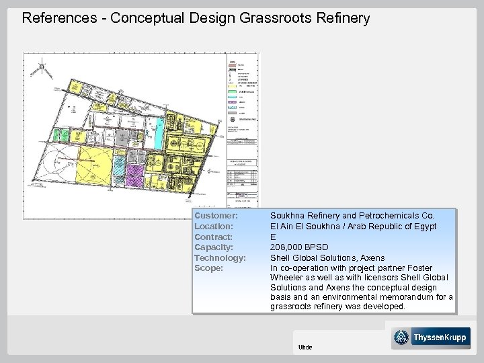Click the 'Capacity:' label
The width and height of the screenshot is (484, 363).
(214, 247)
